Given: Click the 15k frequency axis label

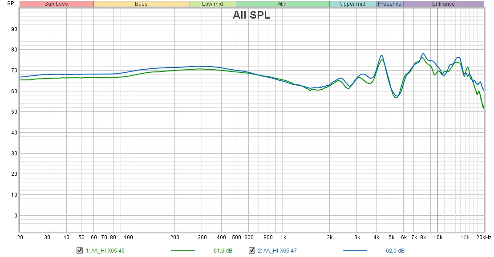Looking at the screenshot, I should tap(465, 237).
